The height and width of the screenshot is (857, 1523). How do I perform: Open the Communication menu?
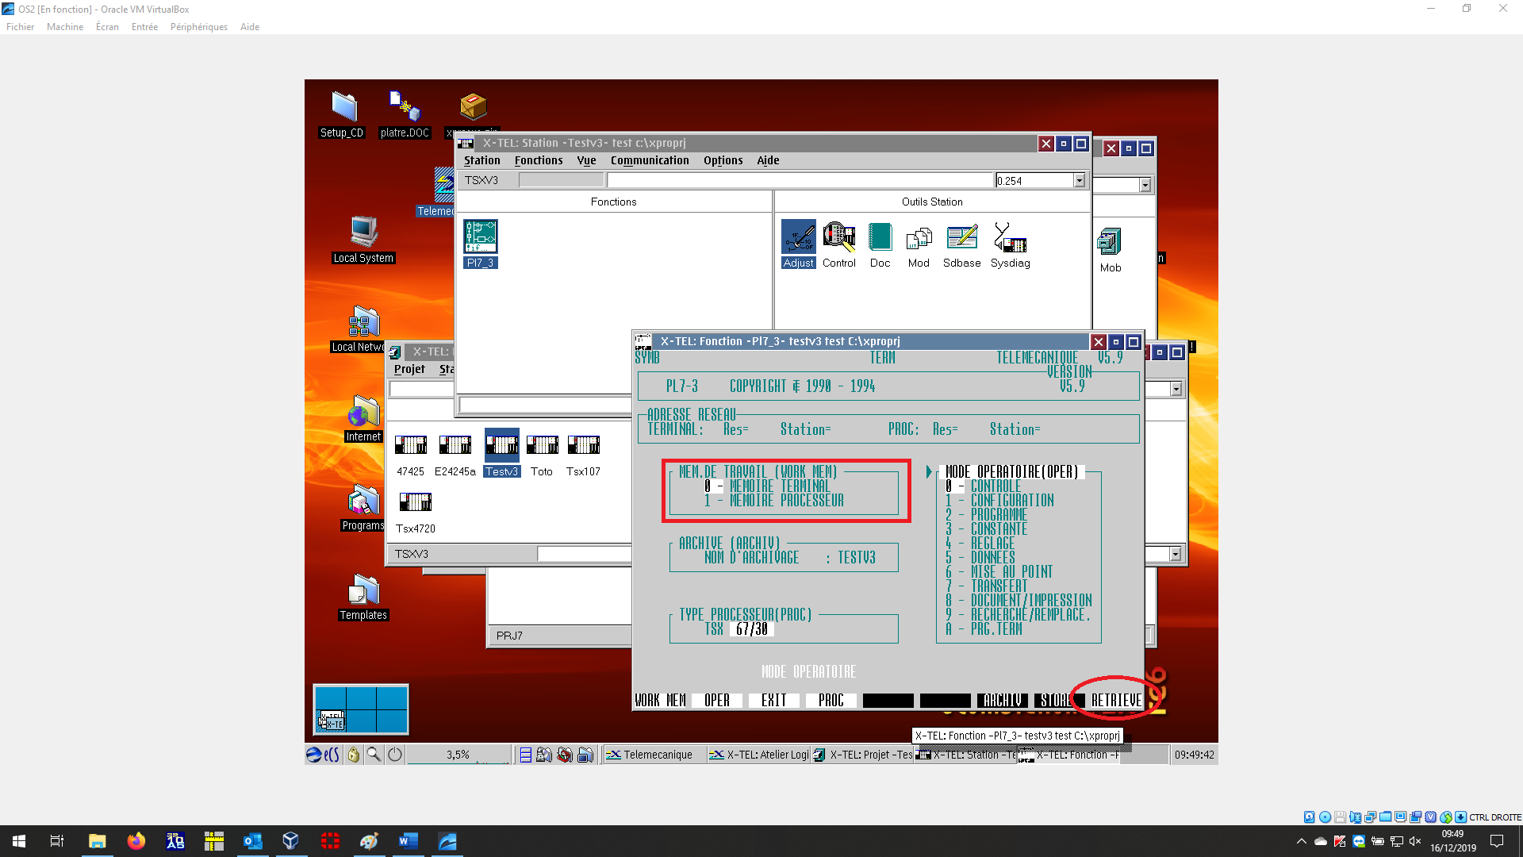[649, 160]
